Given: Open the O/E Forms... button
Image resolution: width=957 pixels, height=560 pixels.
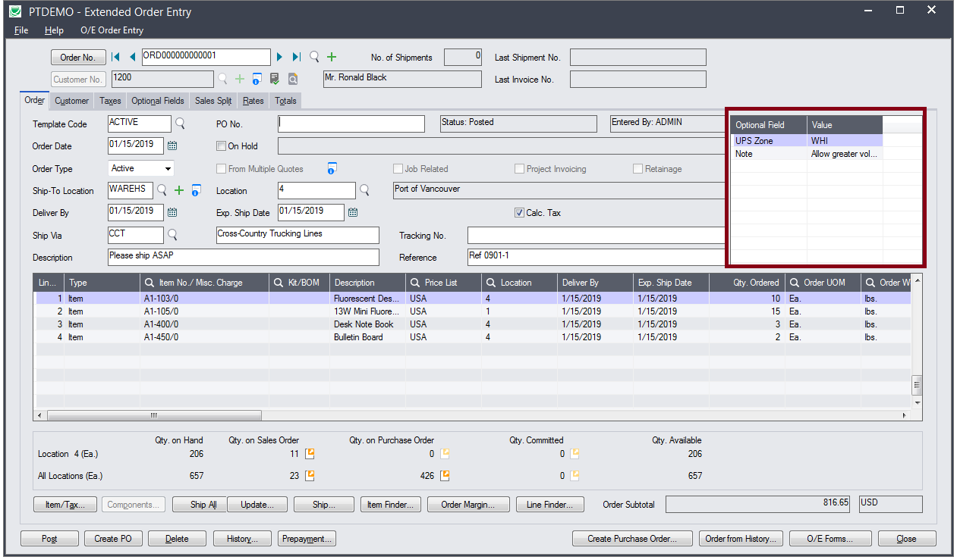Looking at the screenshot, I should pyautogui.click(x=830, y=539).
